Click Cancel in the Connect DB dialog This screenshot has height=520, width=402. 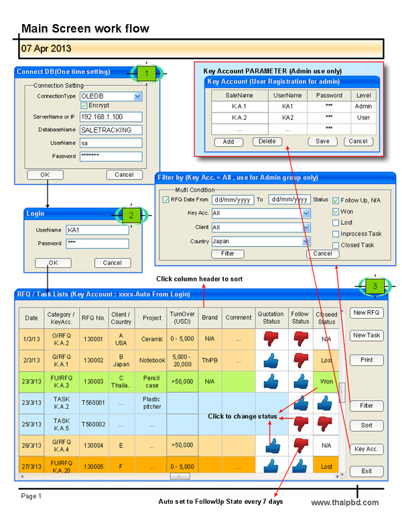click(125, 175)
